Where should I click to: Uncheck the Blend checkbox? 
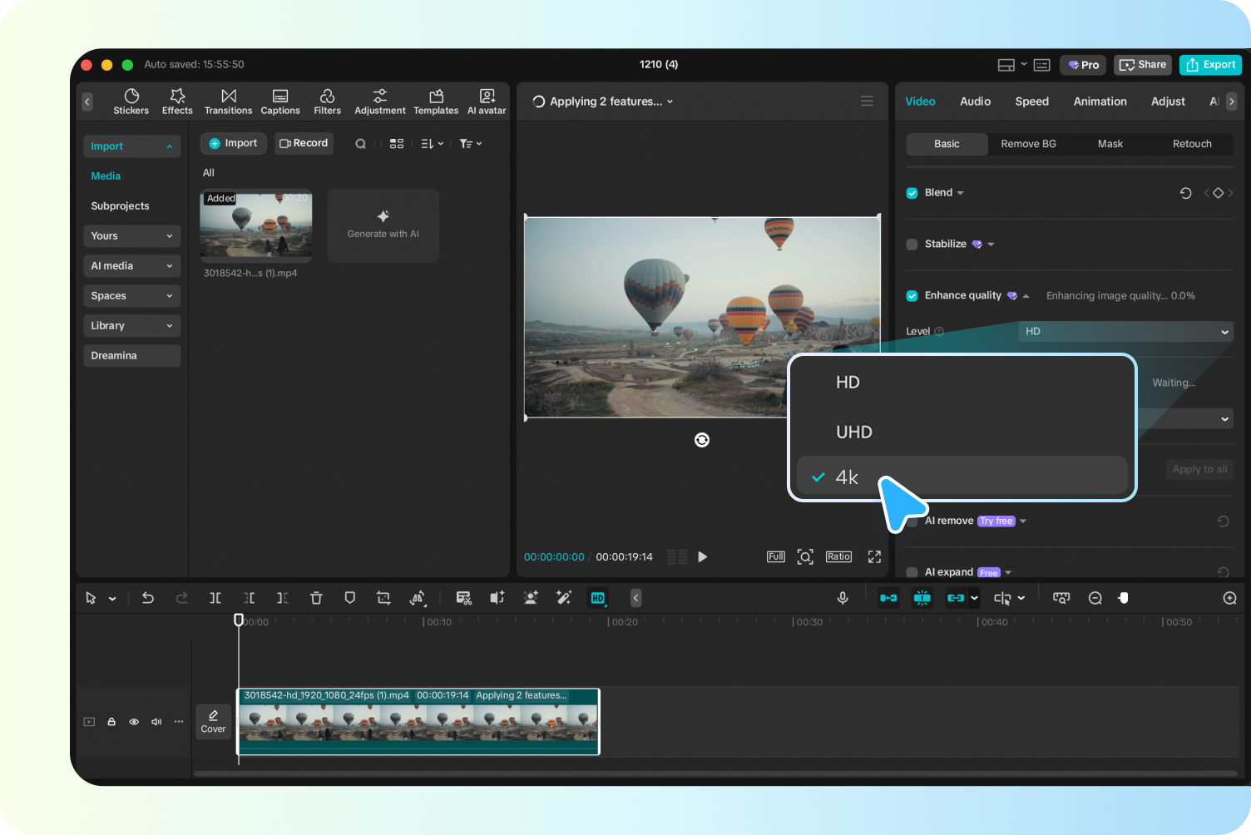912,193
